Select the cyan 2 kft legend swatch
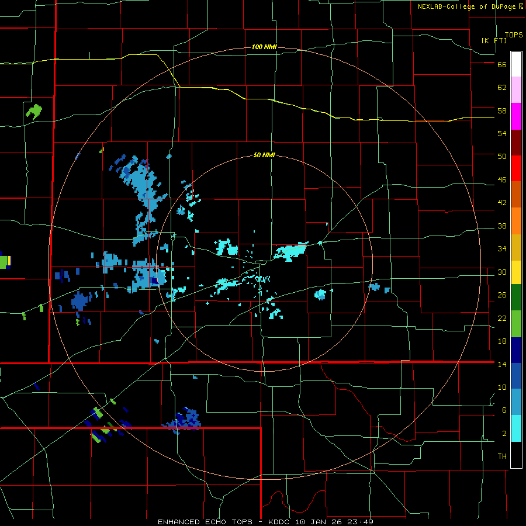 516,428
